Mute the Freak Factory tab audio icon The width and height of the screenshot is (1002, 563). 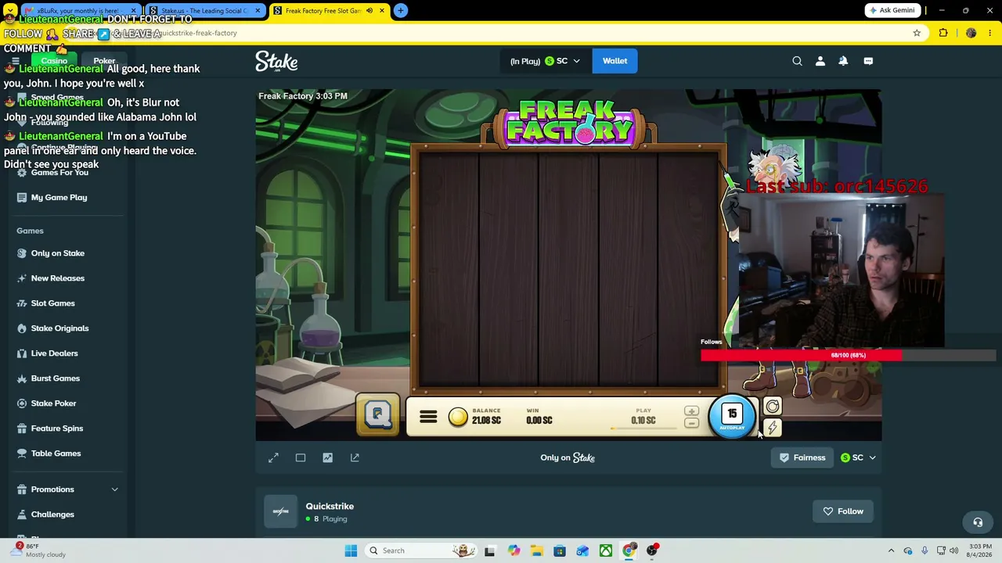tap(369, 11)
